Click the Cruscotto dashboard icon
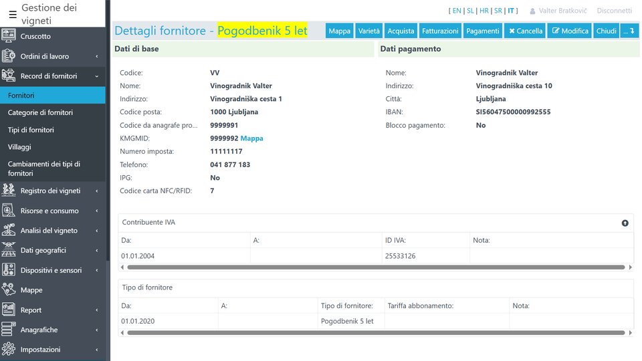642x361 pixels. coord(9,36)
